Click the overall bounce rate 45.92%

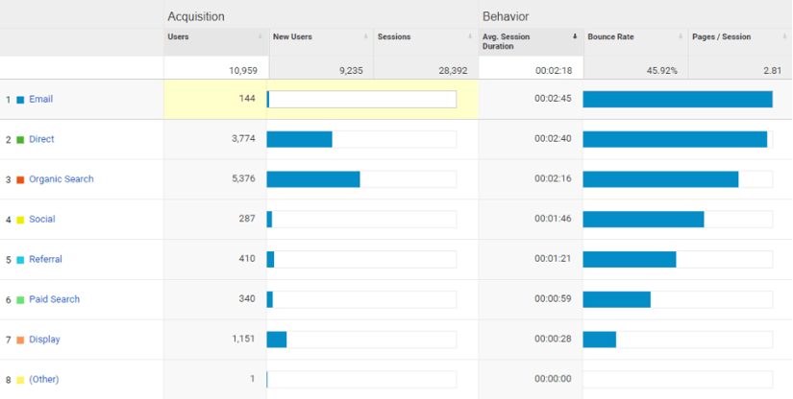661,71
